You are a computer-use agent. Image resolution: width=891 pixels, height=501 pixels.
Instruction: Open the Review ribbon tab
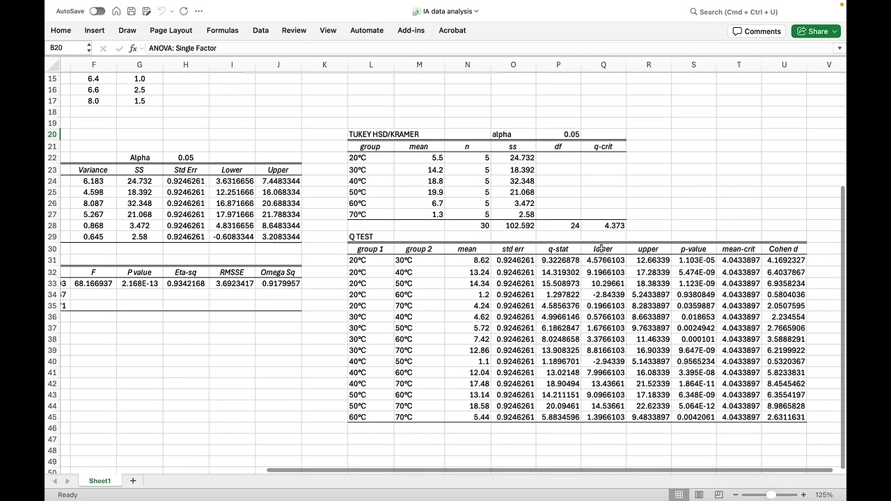pyautogui.click(x=294, y=31)
